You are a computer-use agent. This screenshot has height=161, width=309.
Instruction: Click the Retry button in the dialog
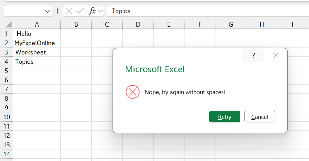point(224,117)
